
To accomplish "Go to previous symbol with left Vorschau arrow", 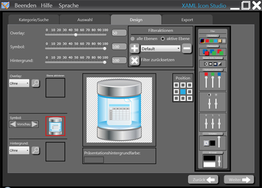I will [x=13, y=124].
